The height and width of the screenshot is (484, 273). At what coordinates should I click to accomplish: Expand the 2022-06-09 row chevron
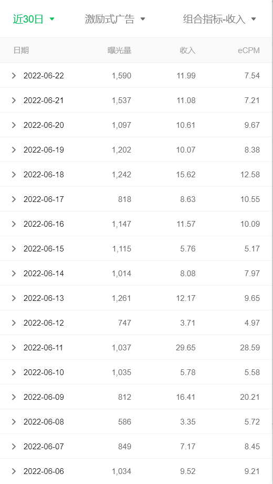pyautogui.click(x=14, y=397)
